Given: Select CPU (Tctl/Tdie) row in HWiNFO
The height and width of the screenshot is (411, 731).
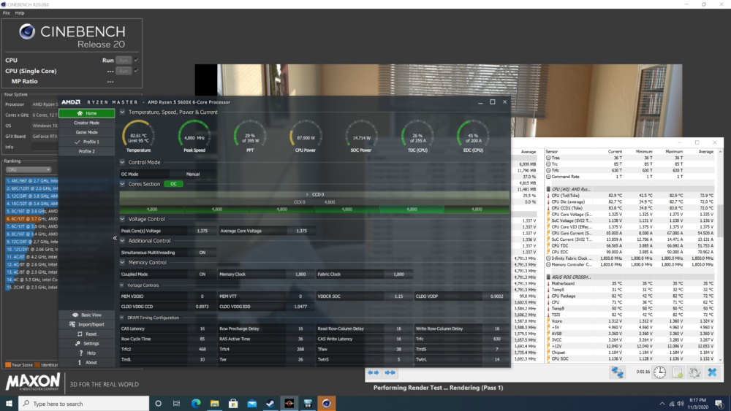Looking at the screenshot, I should tap(632, 196).
